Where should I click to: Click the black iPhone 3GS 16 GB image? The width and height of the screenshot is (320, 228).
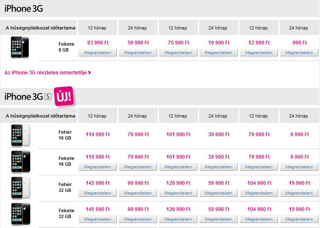click(21, 162)
